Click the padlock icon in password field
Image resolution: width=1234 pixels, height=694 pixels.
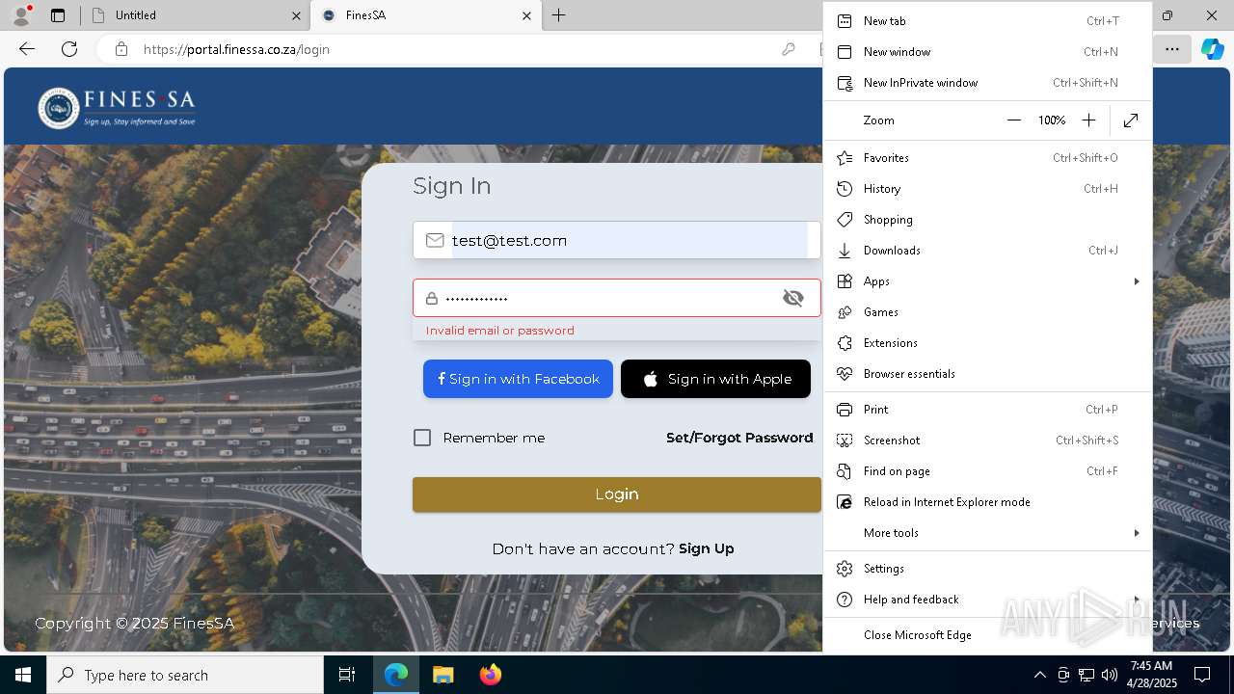pyautogui.click(x=432, y=299)
